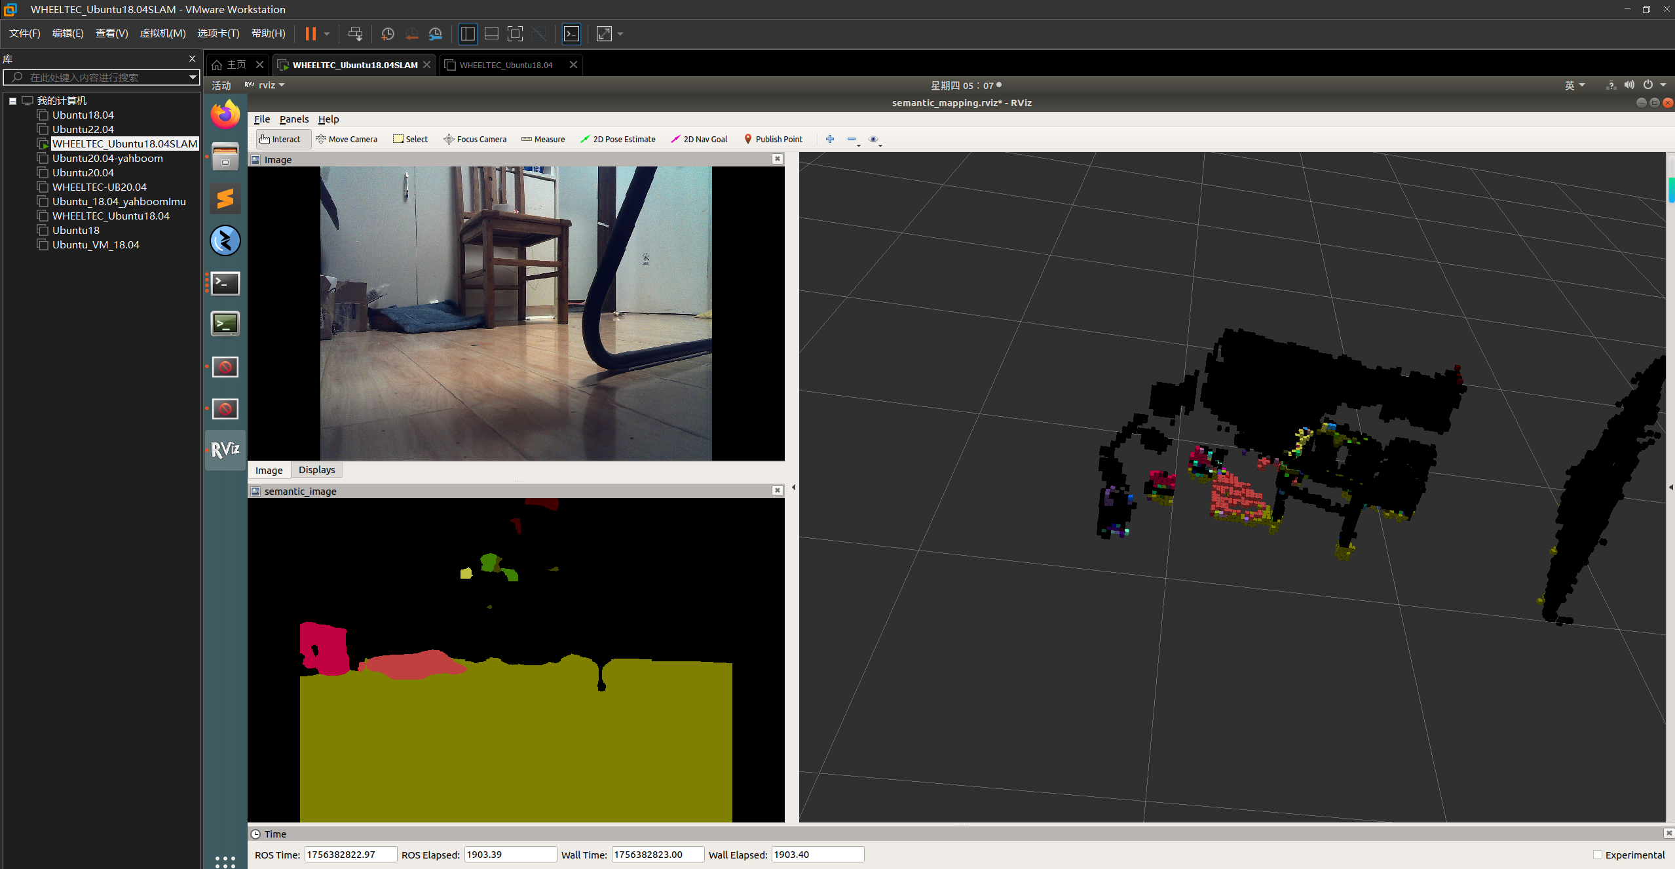Open the library search dropdown arrow
Image resolution: width=1675 pixels, height=869 pixels.
point(193,77)
